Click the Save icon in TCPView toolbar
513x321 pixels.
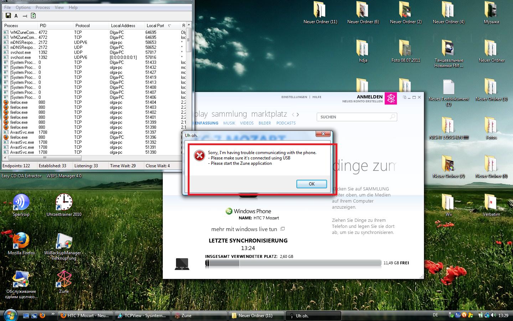coord(8,16)
